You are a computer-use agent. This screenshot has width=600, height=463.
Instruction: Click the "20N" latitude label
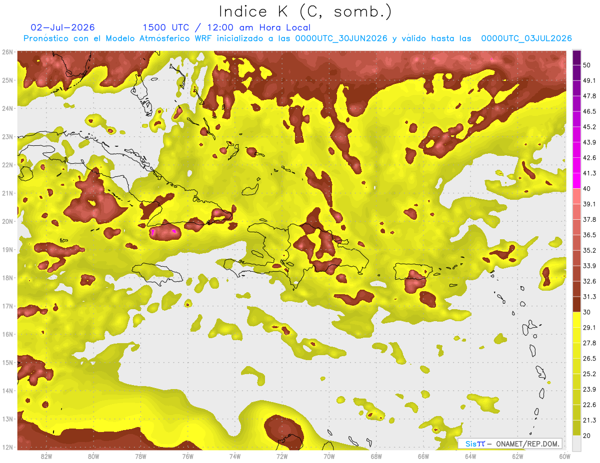click(x=7, y=221)
